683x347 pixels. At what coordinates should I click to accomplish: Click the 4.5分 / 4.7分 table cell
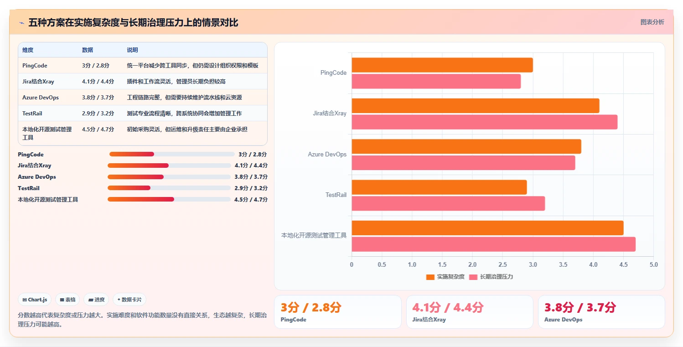pos(98,129)
